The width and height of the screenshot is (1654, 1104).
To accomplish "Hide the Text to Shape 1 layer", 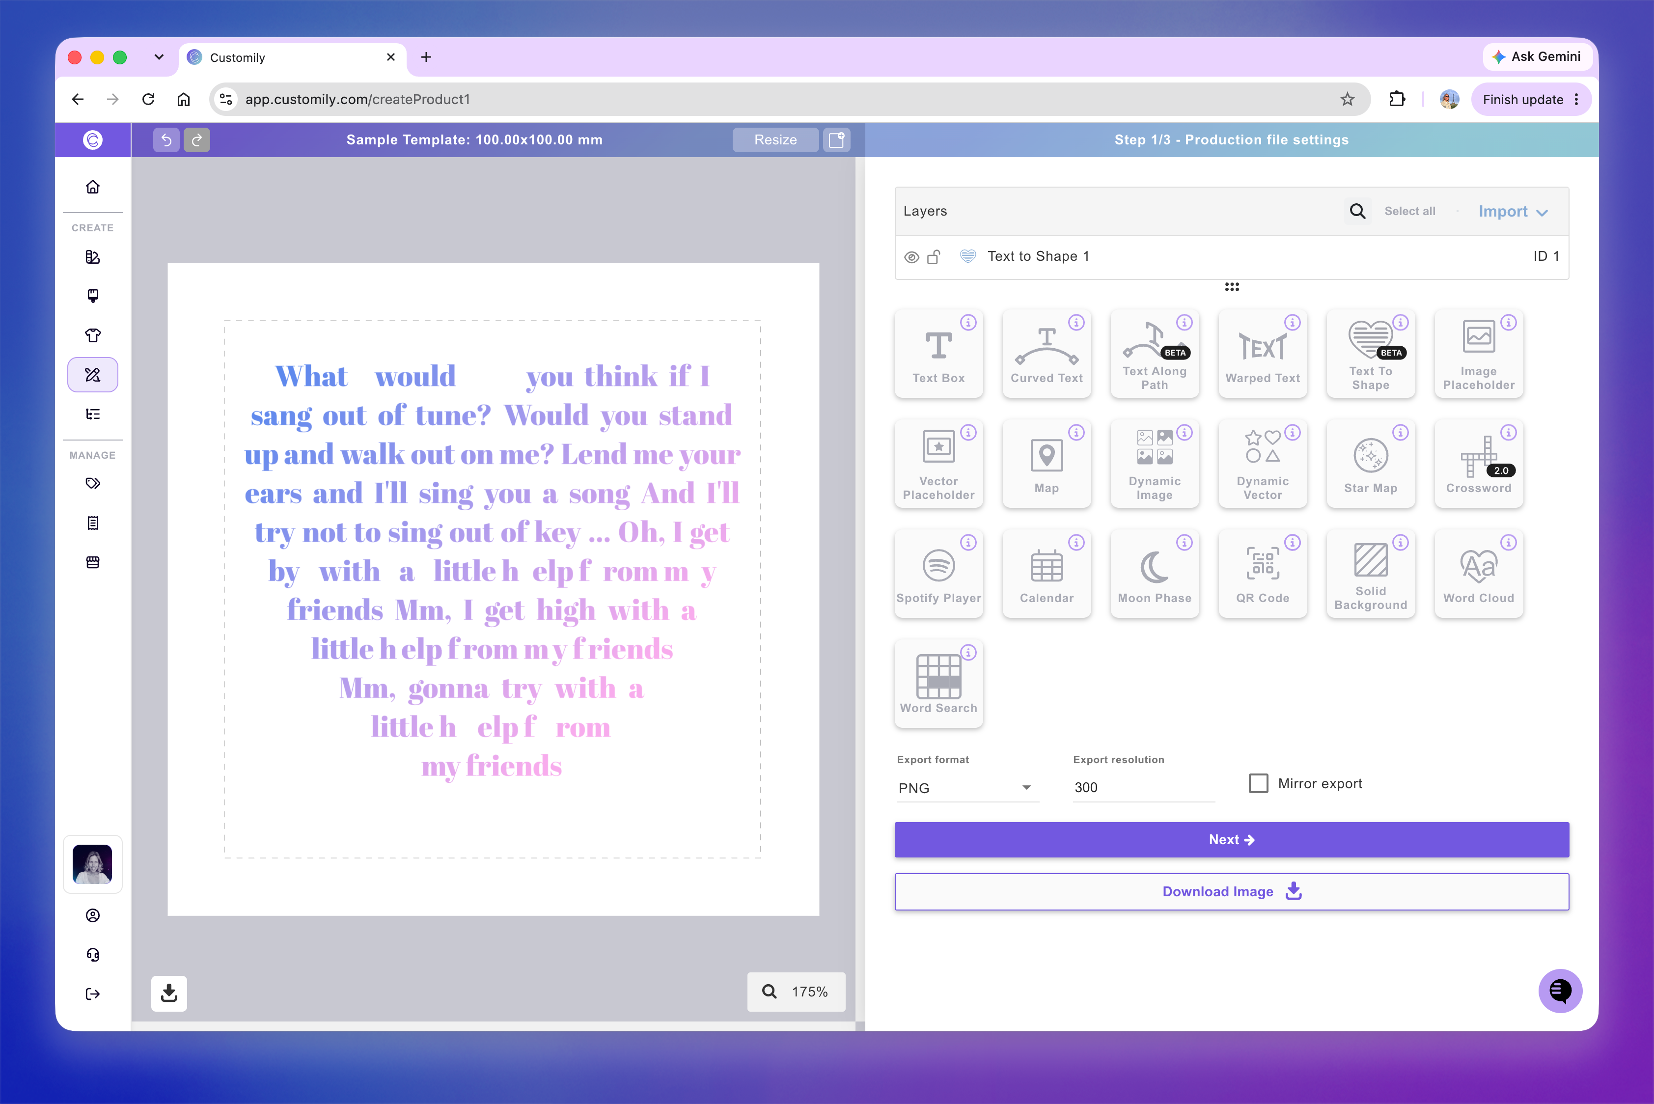I will [x=911, y=257].
